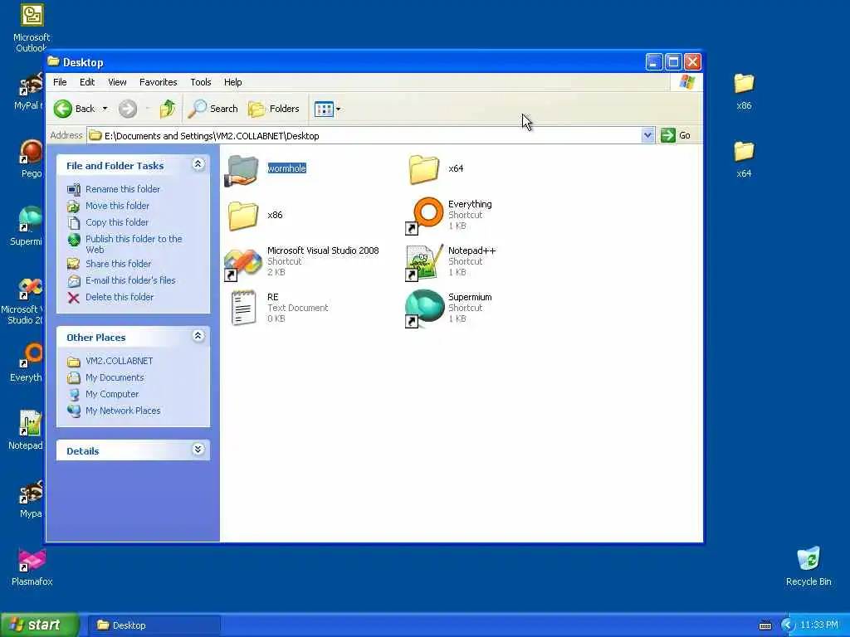Click Move this folder
850x637 pixels.
[117, 206]
